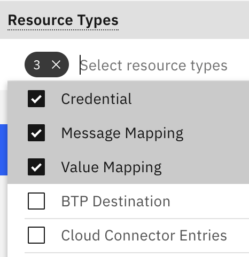Select the Credential option text

pyautogui.click(x=96, y=99)
